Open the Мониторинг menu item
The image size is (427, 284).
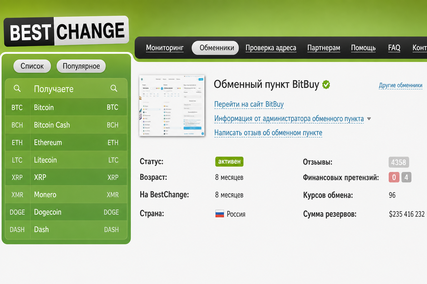(x=165, y=48)
